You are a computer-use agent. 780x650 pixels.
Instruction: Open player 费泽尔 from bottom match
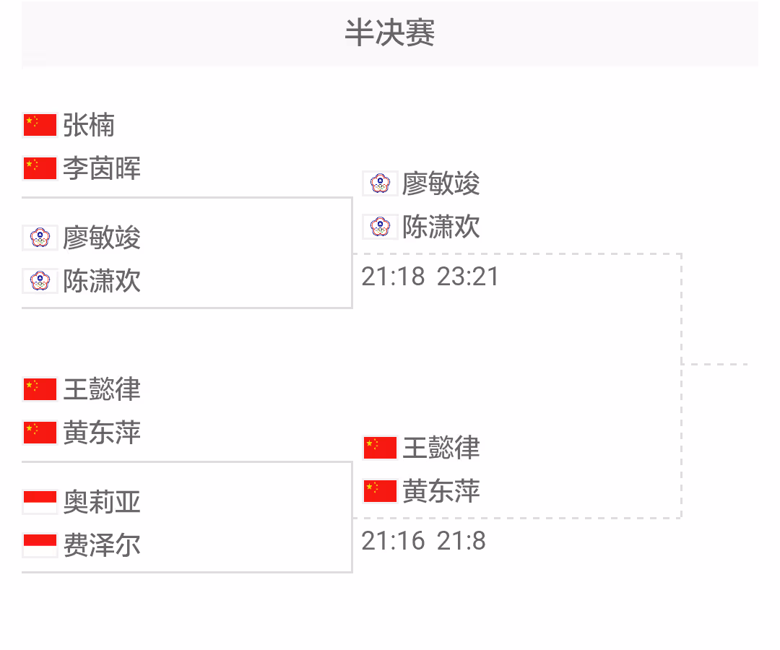[102, 545]
